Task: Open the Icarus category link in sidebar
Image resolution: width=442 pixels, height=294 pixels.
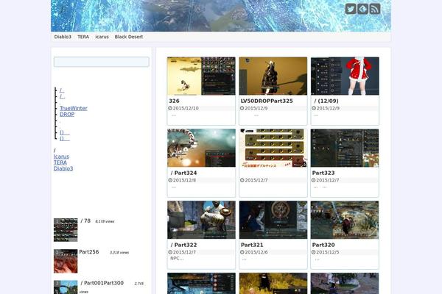Action: (x=61, y=157)
